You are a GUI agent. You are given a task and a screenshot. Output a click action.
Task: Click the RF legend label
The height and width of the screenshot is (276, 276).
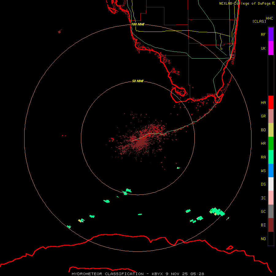pyautogui.click(x=263, y=35)
